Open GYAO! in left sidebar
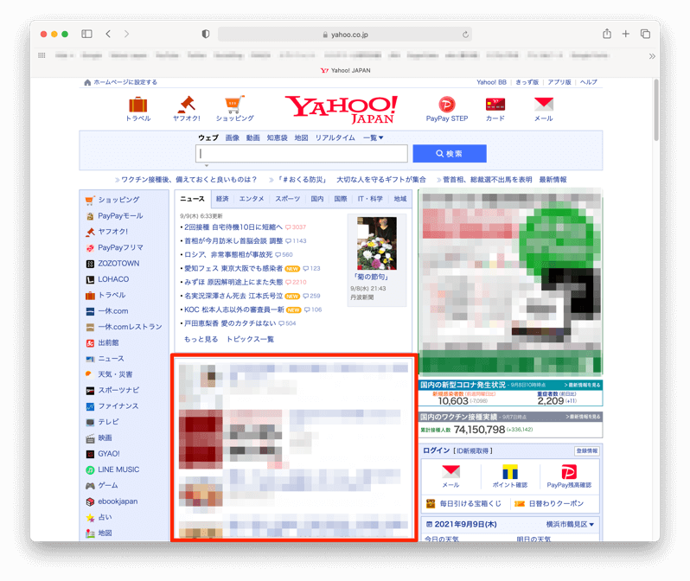Screen dimensions: 690x581 pyautogui.click(x=109, y=453)
